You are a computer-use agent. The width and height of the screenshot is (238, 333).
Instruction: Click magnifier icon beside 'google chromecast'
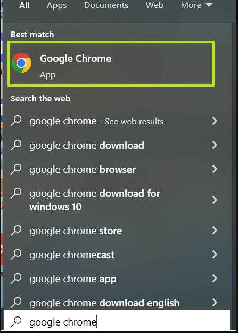point(16,255)
